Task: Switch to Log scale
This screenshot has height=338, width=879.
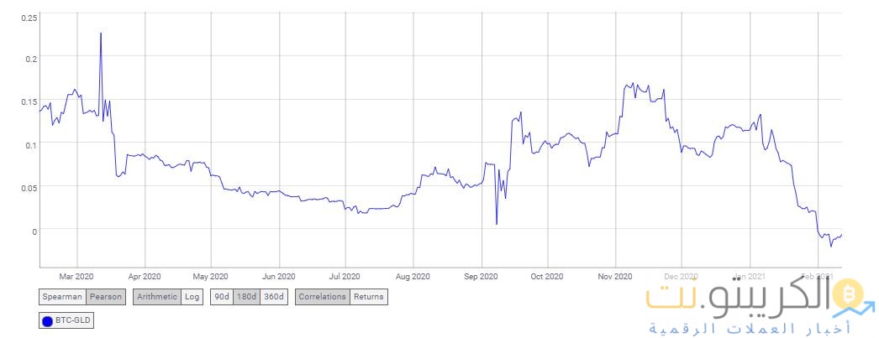Action: point(192,296)
